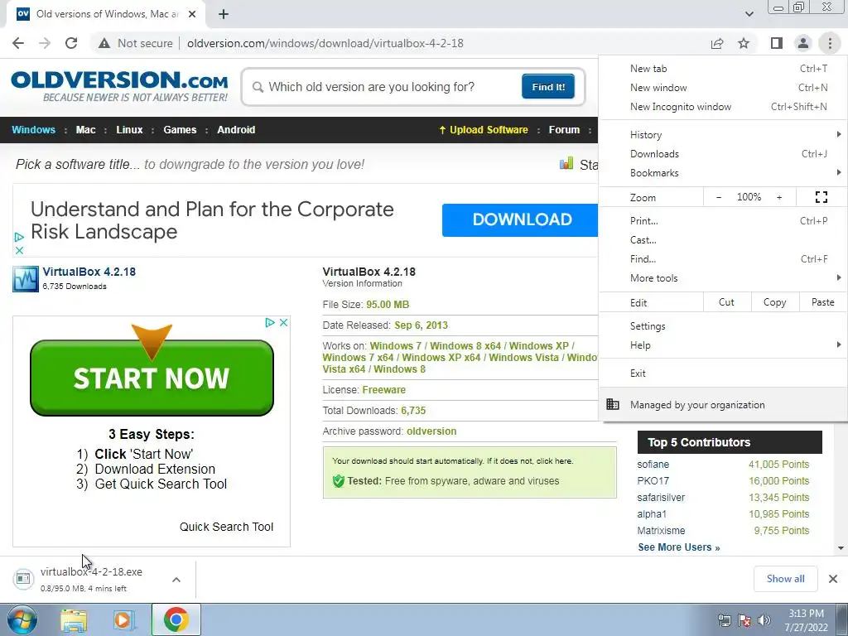848x636 pixels.
Task: Select Find... in the Chrome menu
Action: click(x=723, y=258)
